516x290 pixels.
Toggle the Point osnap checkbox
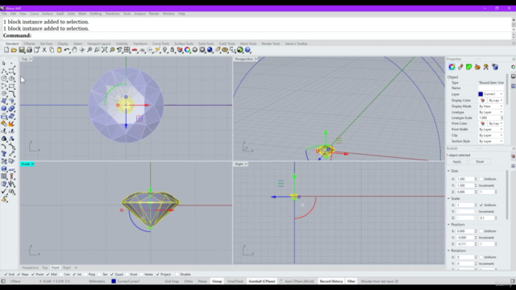(33, 274)
